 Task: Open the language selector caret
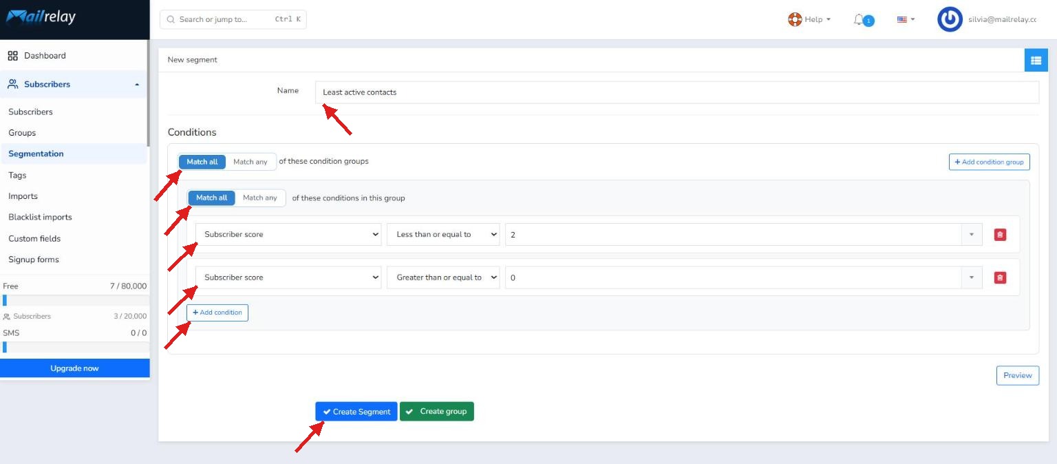[x=912, y=19]
